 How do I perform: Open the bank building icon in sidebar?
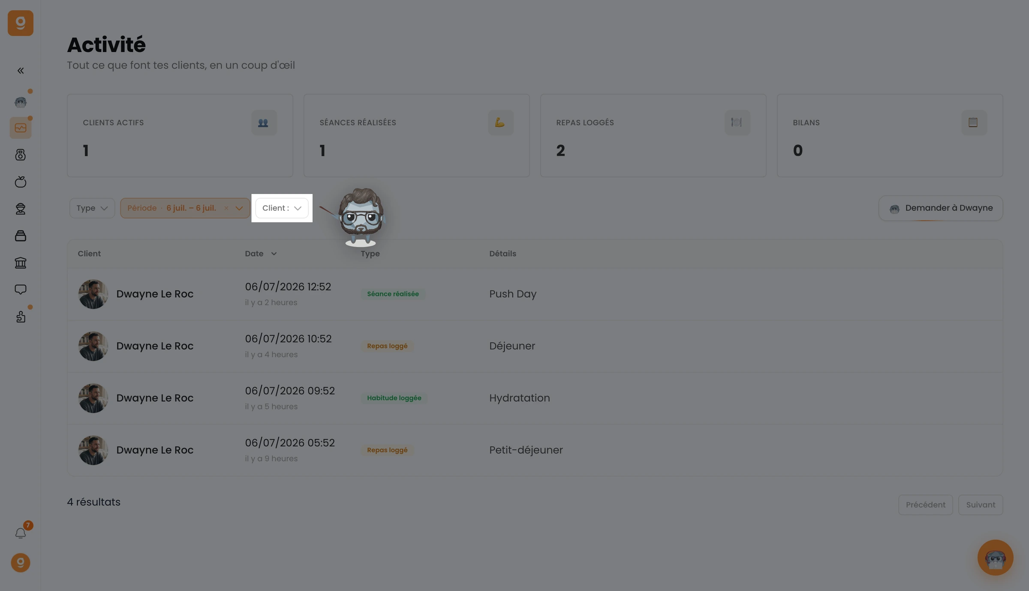click(x=21, y=263)
